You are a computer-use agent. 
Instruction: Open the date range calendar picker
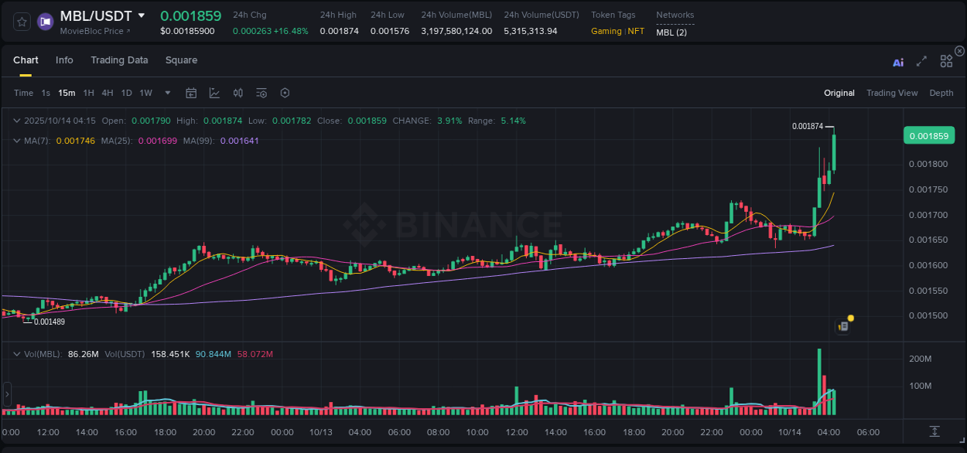pos(191,93)
